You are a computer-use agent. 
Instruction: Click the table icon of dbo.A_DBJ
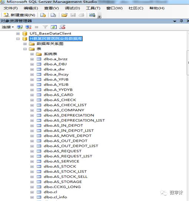(x=39, y=64)
